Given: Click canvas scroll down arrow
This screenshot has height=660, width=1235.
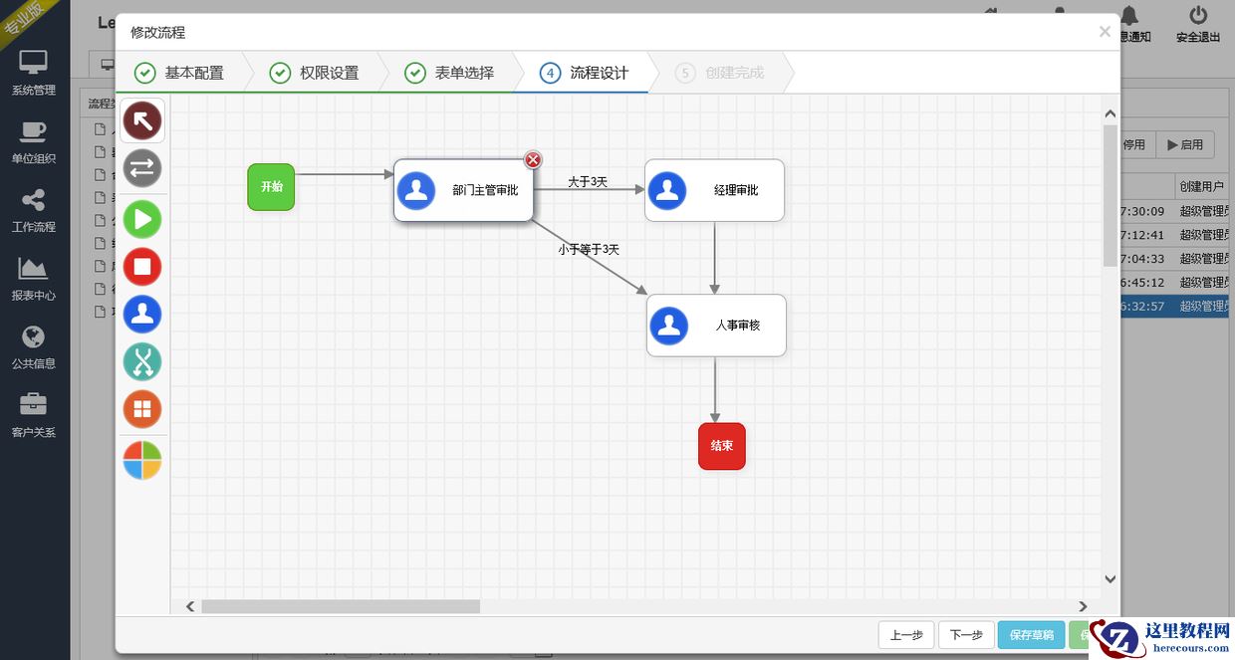Looking at the screenshot, I should [1111, 579].
